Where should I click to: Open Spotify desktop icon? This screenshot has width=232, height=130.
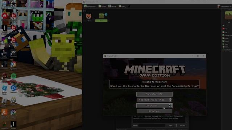coord(13,76)
